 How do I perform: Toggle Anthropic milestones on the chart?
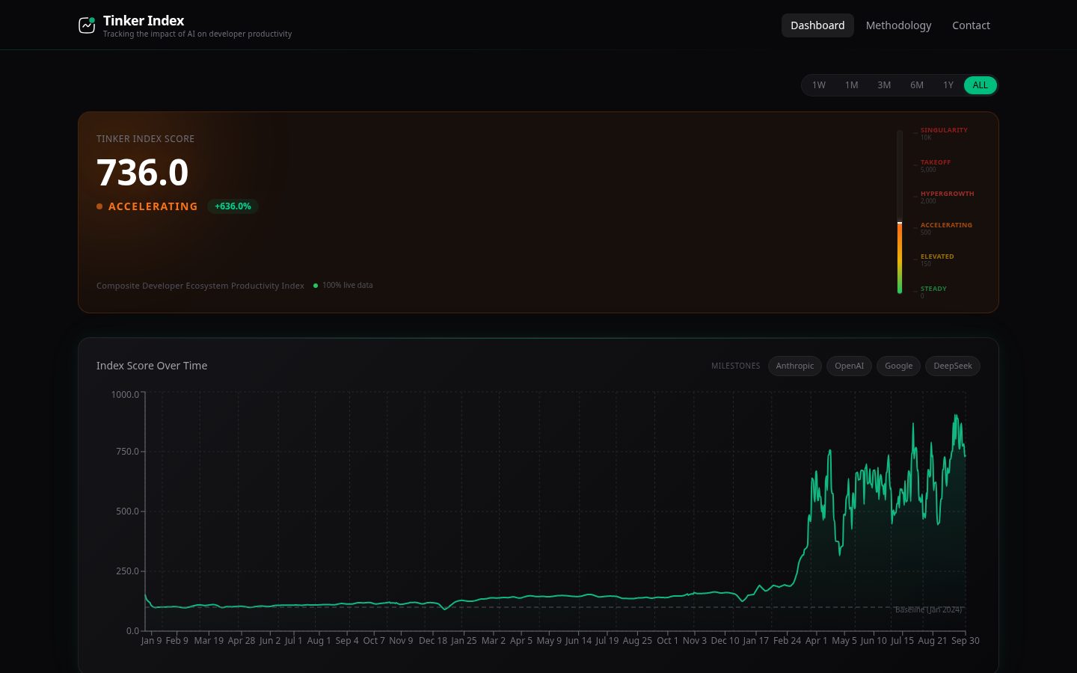click(795, 366)
